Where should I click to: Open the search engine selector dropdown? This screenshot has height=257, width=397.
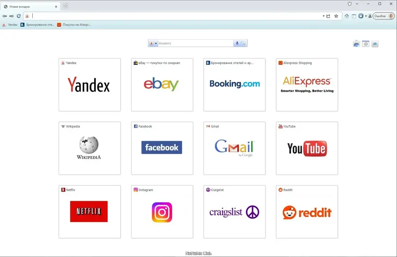(x=153, y=43)
